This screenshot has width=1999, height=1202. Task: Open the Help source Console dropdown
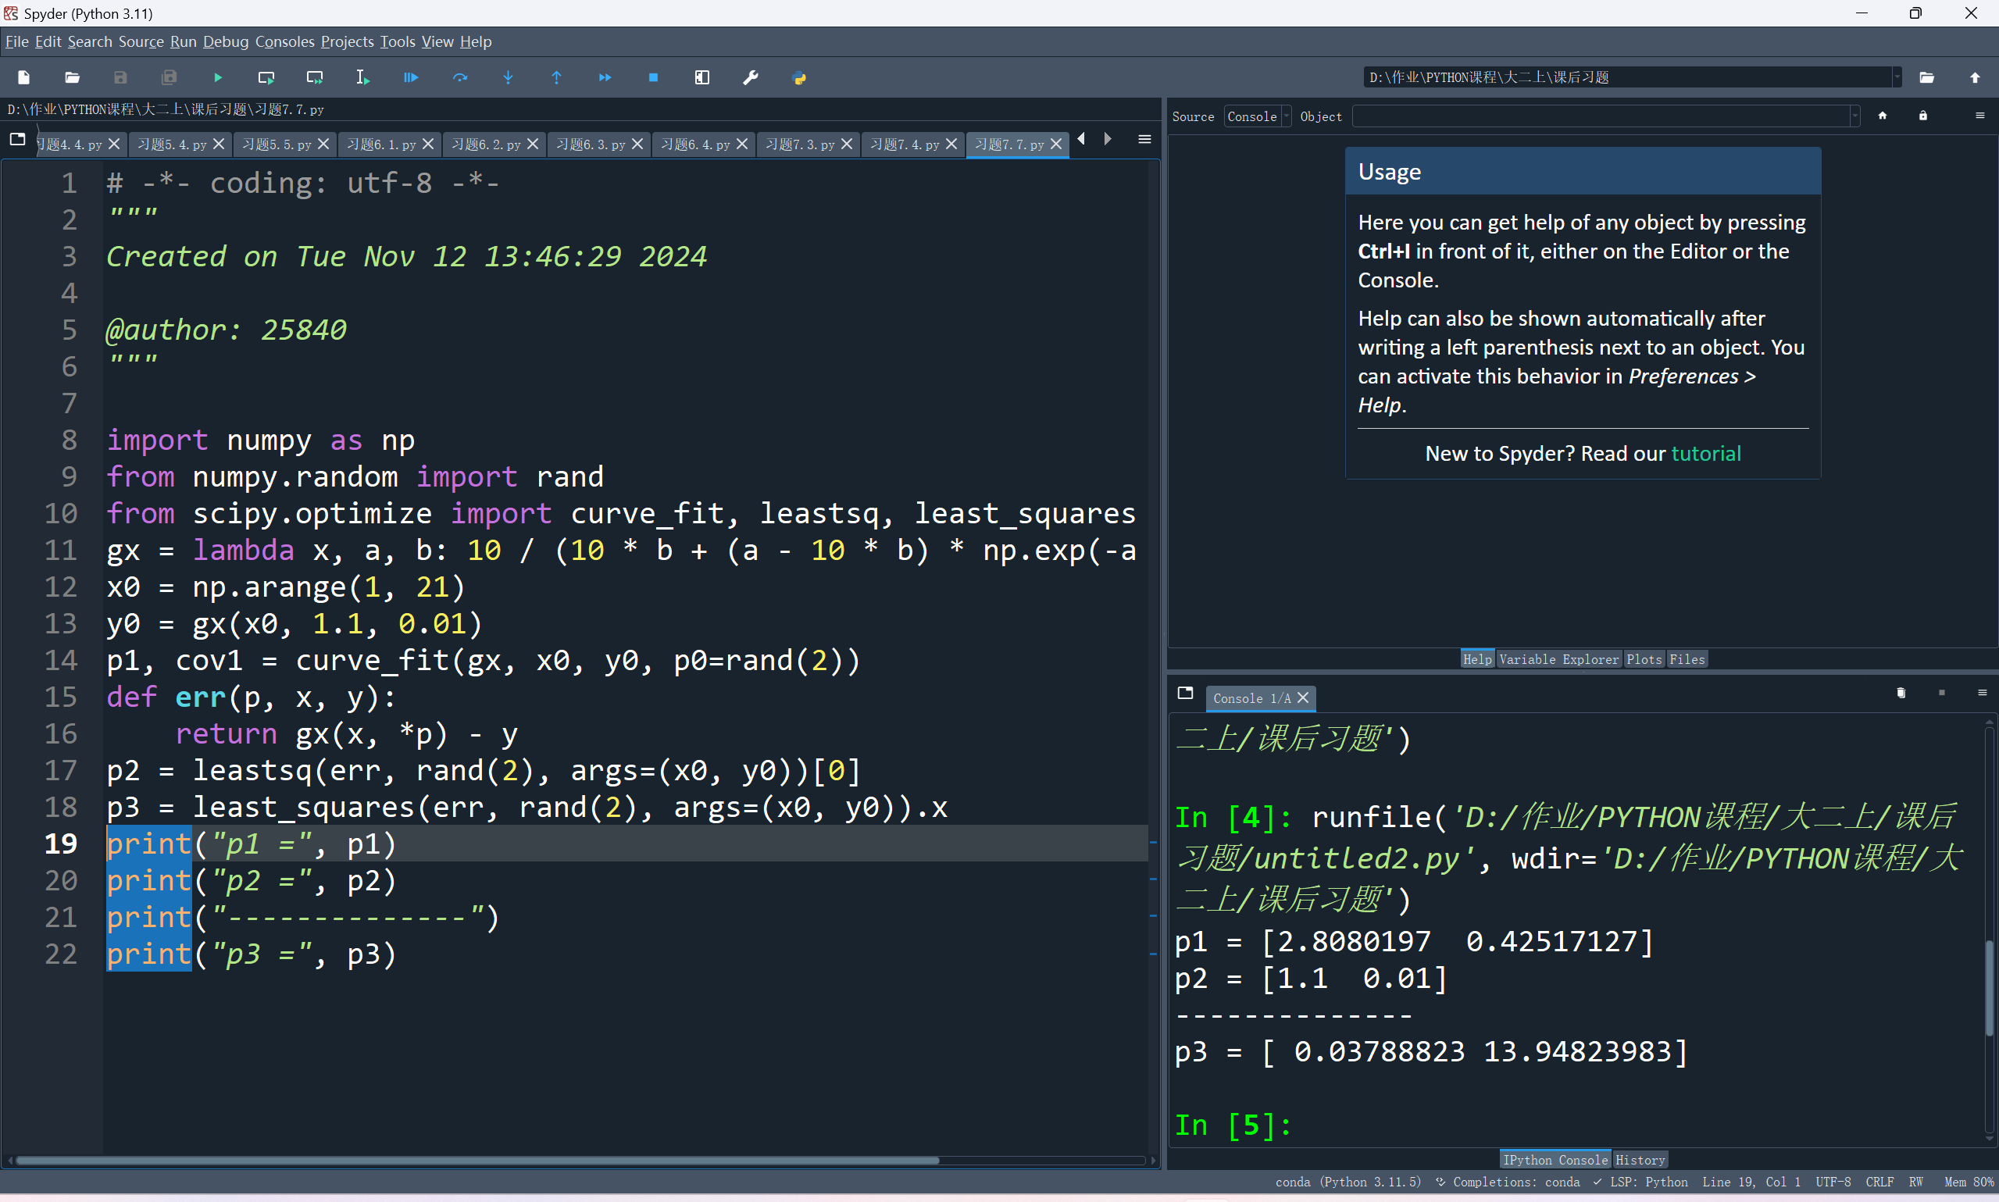click(x=1257, y=116)
